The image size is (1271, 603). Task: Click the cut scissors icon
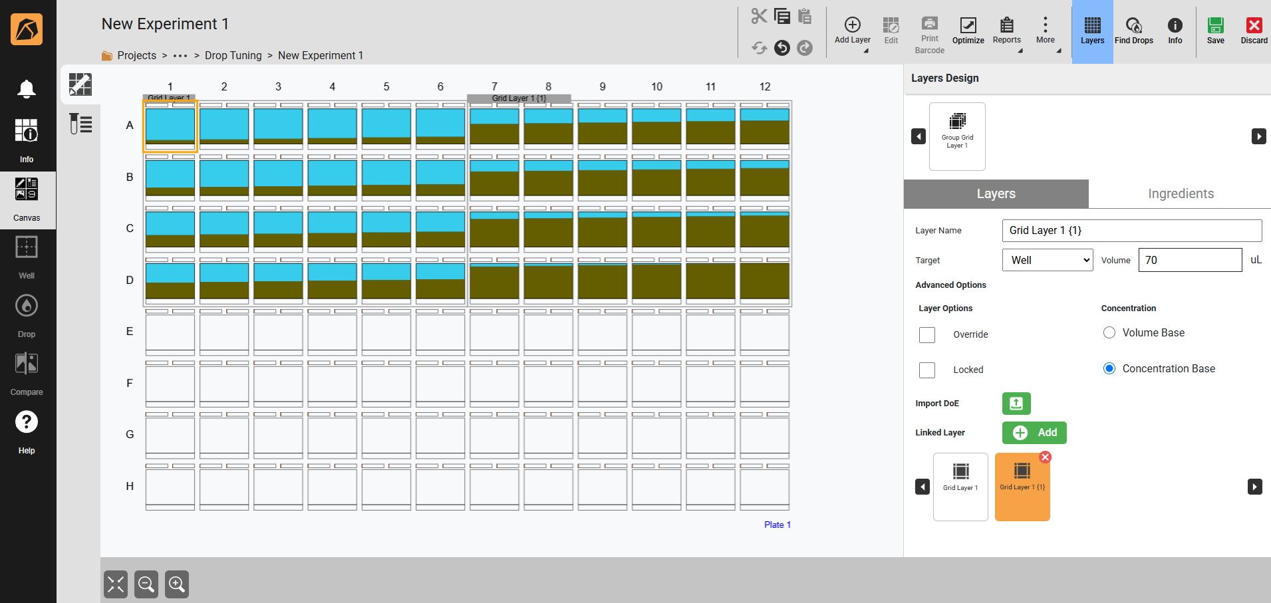click(x=759, y=16)
